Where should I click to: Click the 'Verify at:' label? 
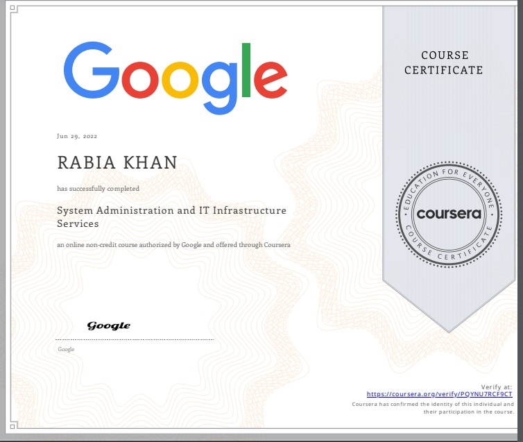497,387
